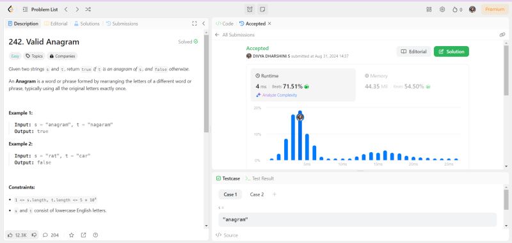
Task: Click the green Solution button
Action: pyautogui.click(x=451, y=52)
